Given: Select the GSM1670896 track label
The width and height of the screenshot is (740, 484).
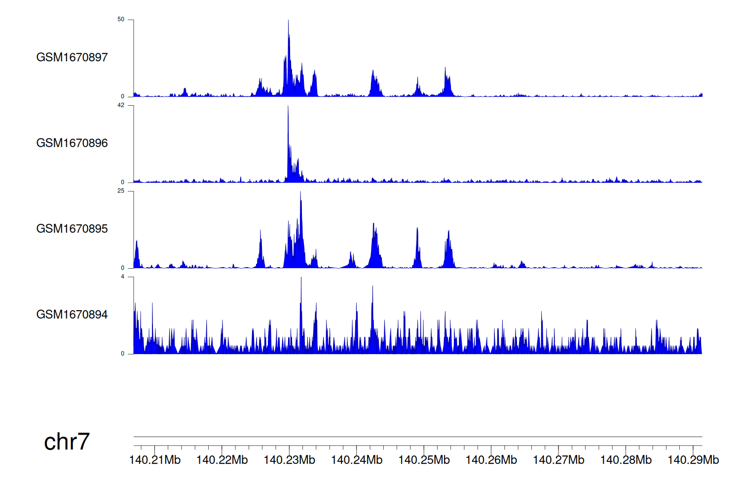Looking at the screenshot, I should [x=72, y=143].
